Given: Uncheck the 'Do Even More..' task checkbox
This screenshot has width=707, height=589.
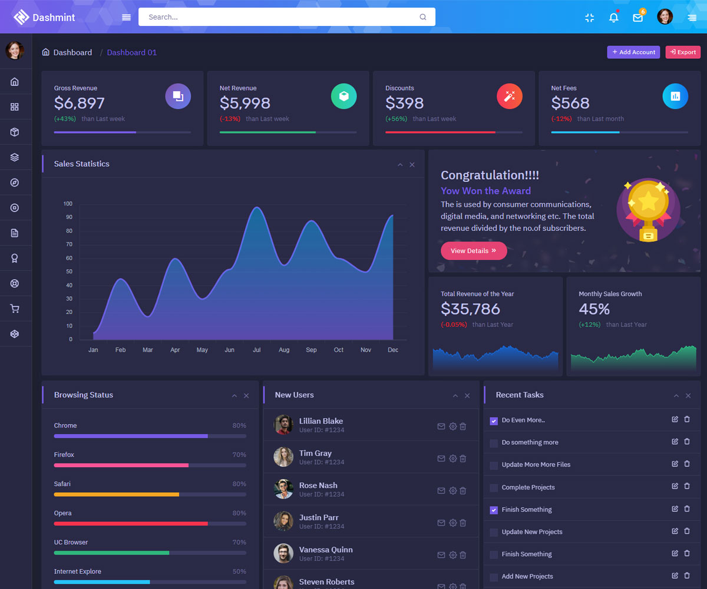Looking at the screenshot, I should 494,421.
